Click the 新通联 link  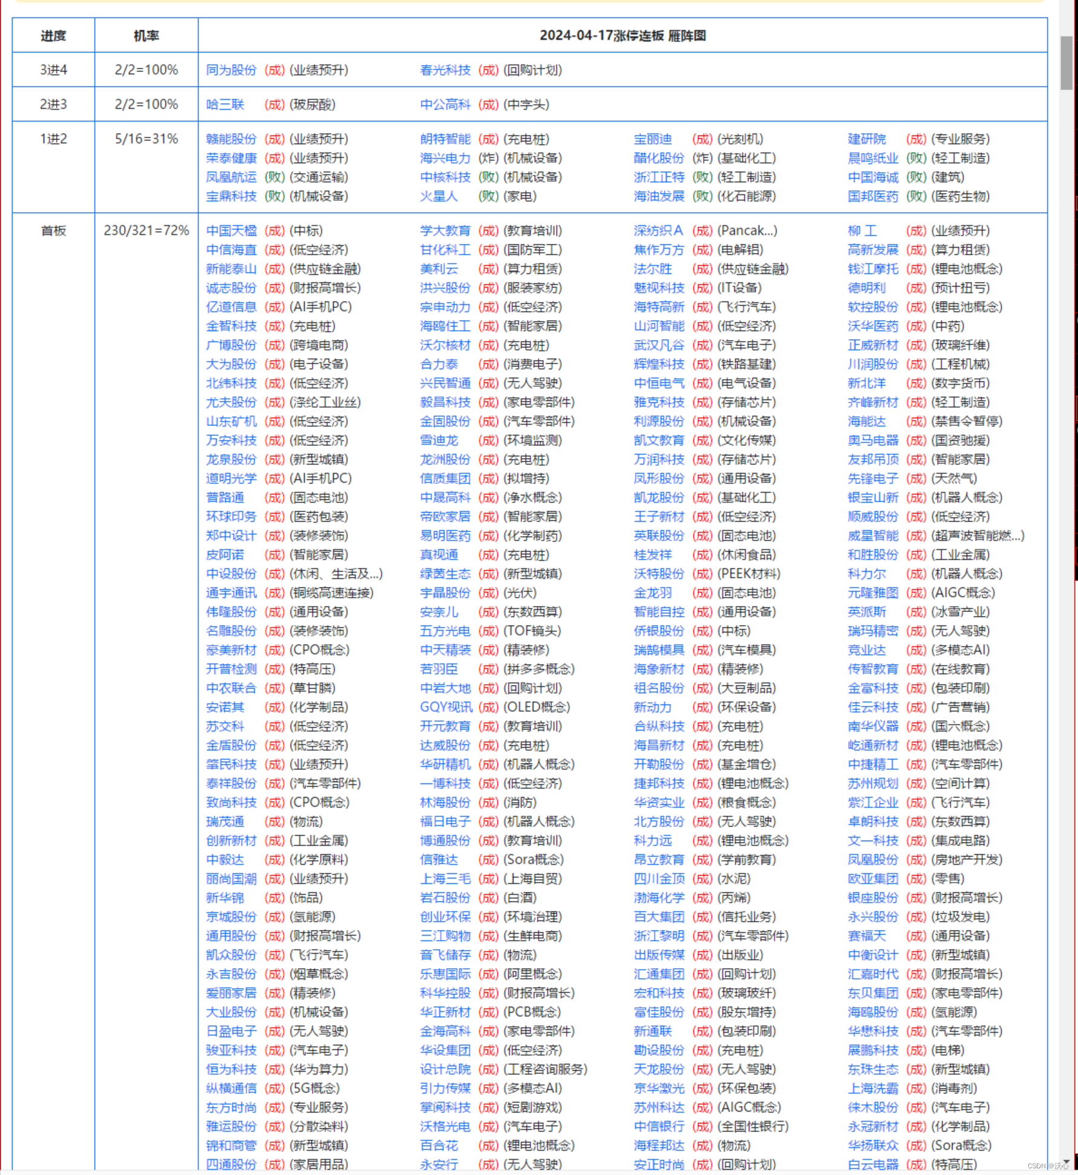(x=653, y=1031)
